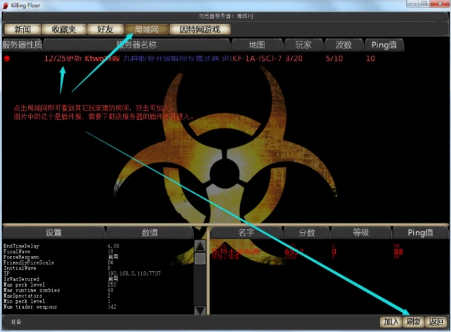Viewport: 451px width, 332px height.
Task: Click the Killing Floor title bar icon
Action: [x=6, y=6]
